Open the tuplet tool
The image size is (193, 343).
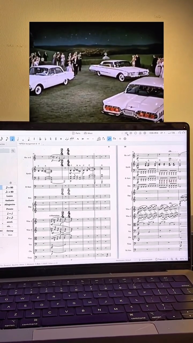(99, 139)
